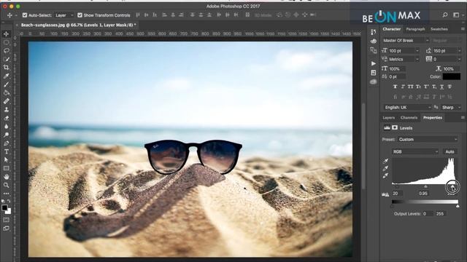Select the Blur droplet tool

pyautogui.click(x=7, y=127)
